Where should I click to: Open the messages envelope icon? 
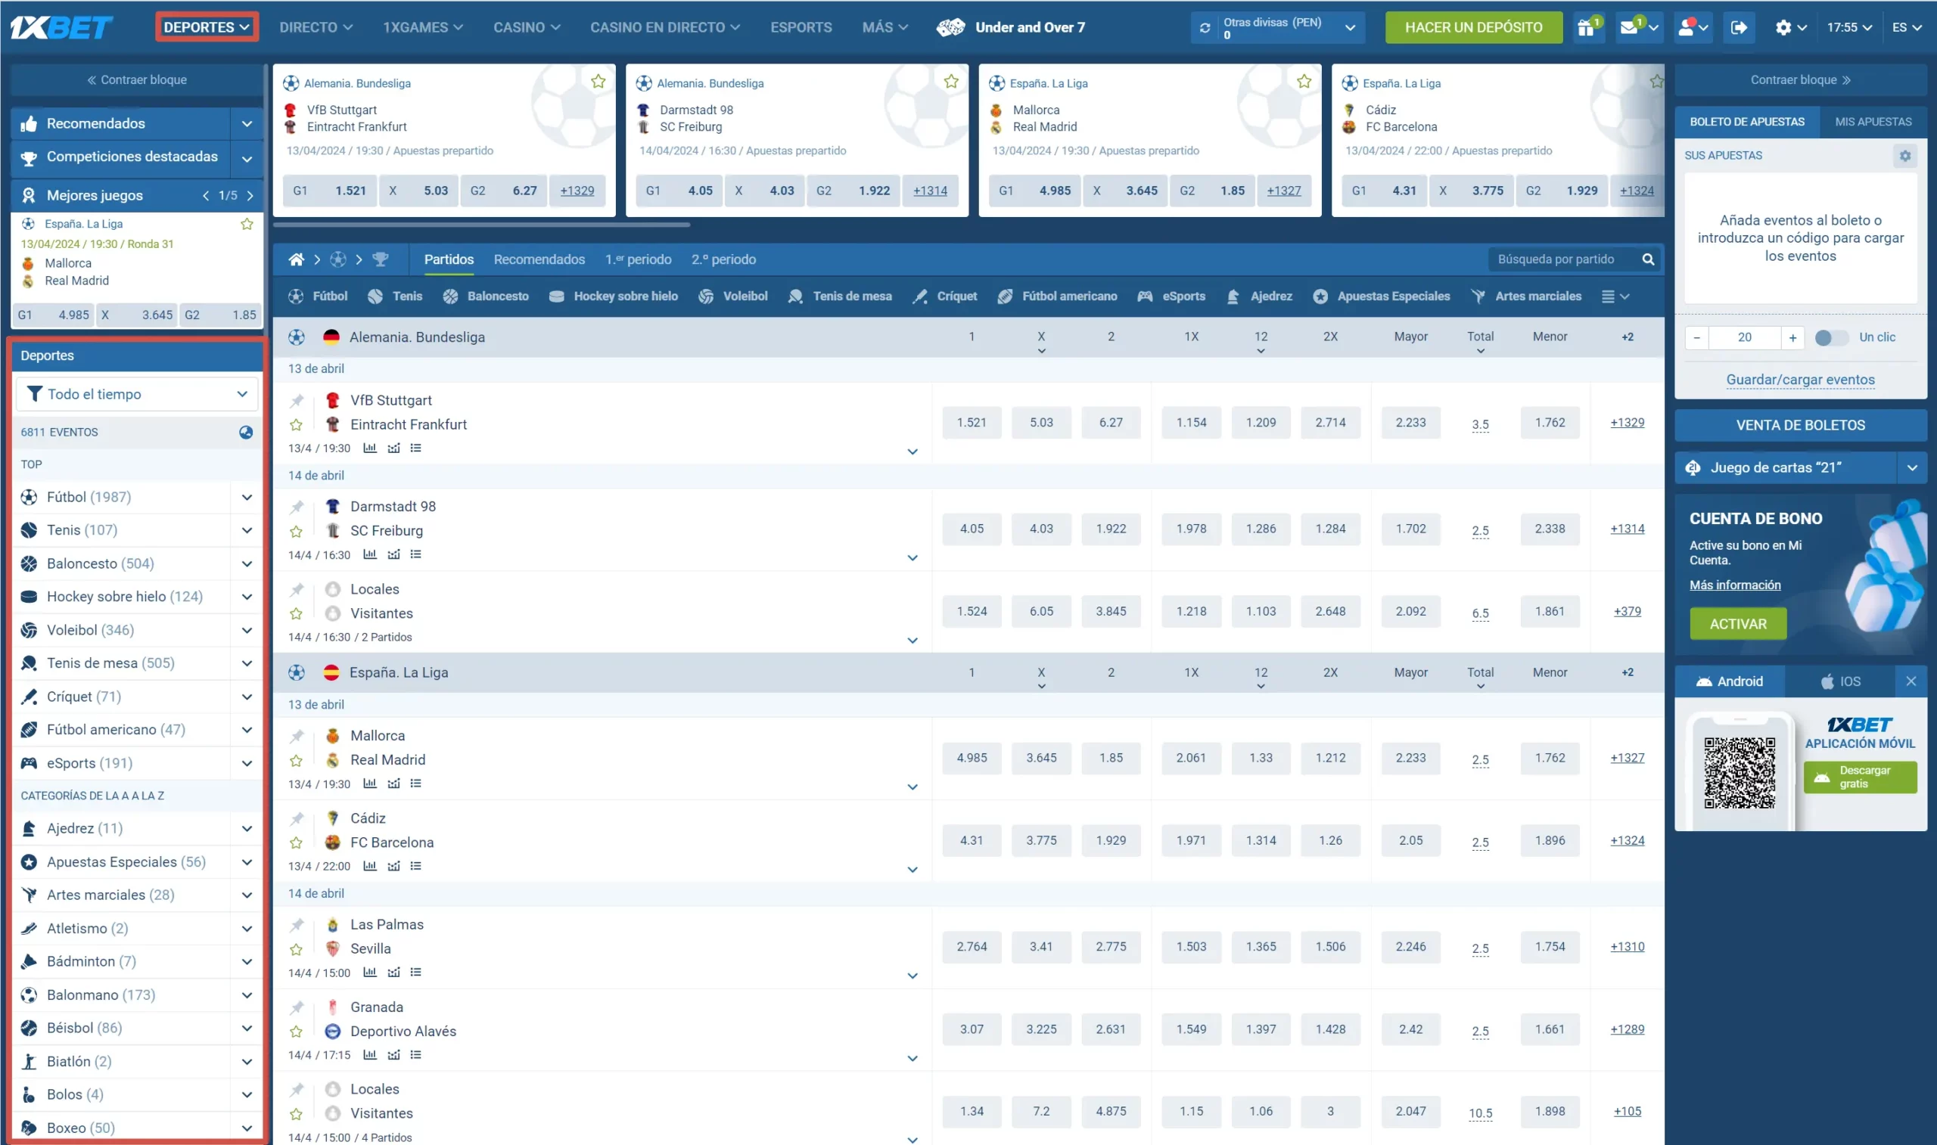pos(1638,27)
